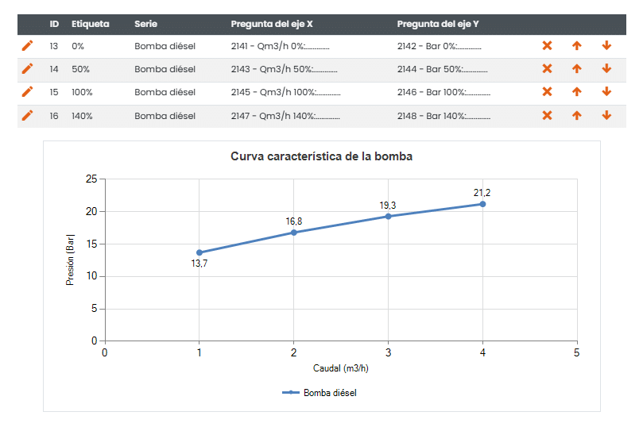Click the ID column header
The image size is (643, 431).
coord(54,24)
